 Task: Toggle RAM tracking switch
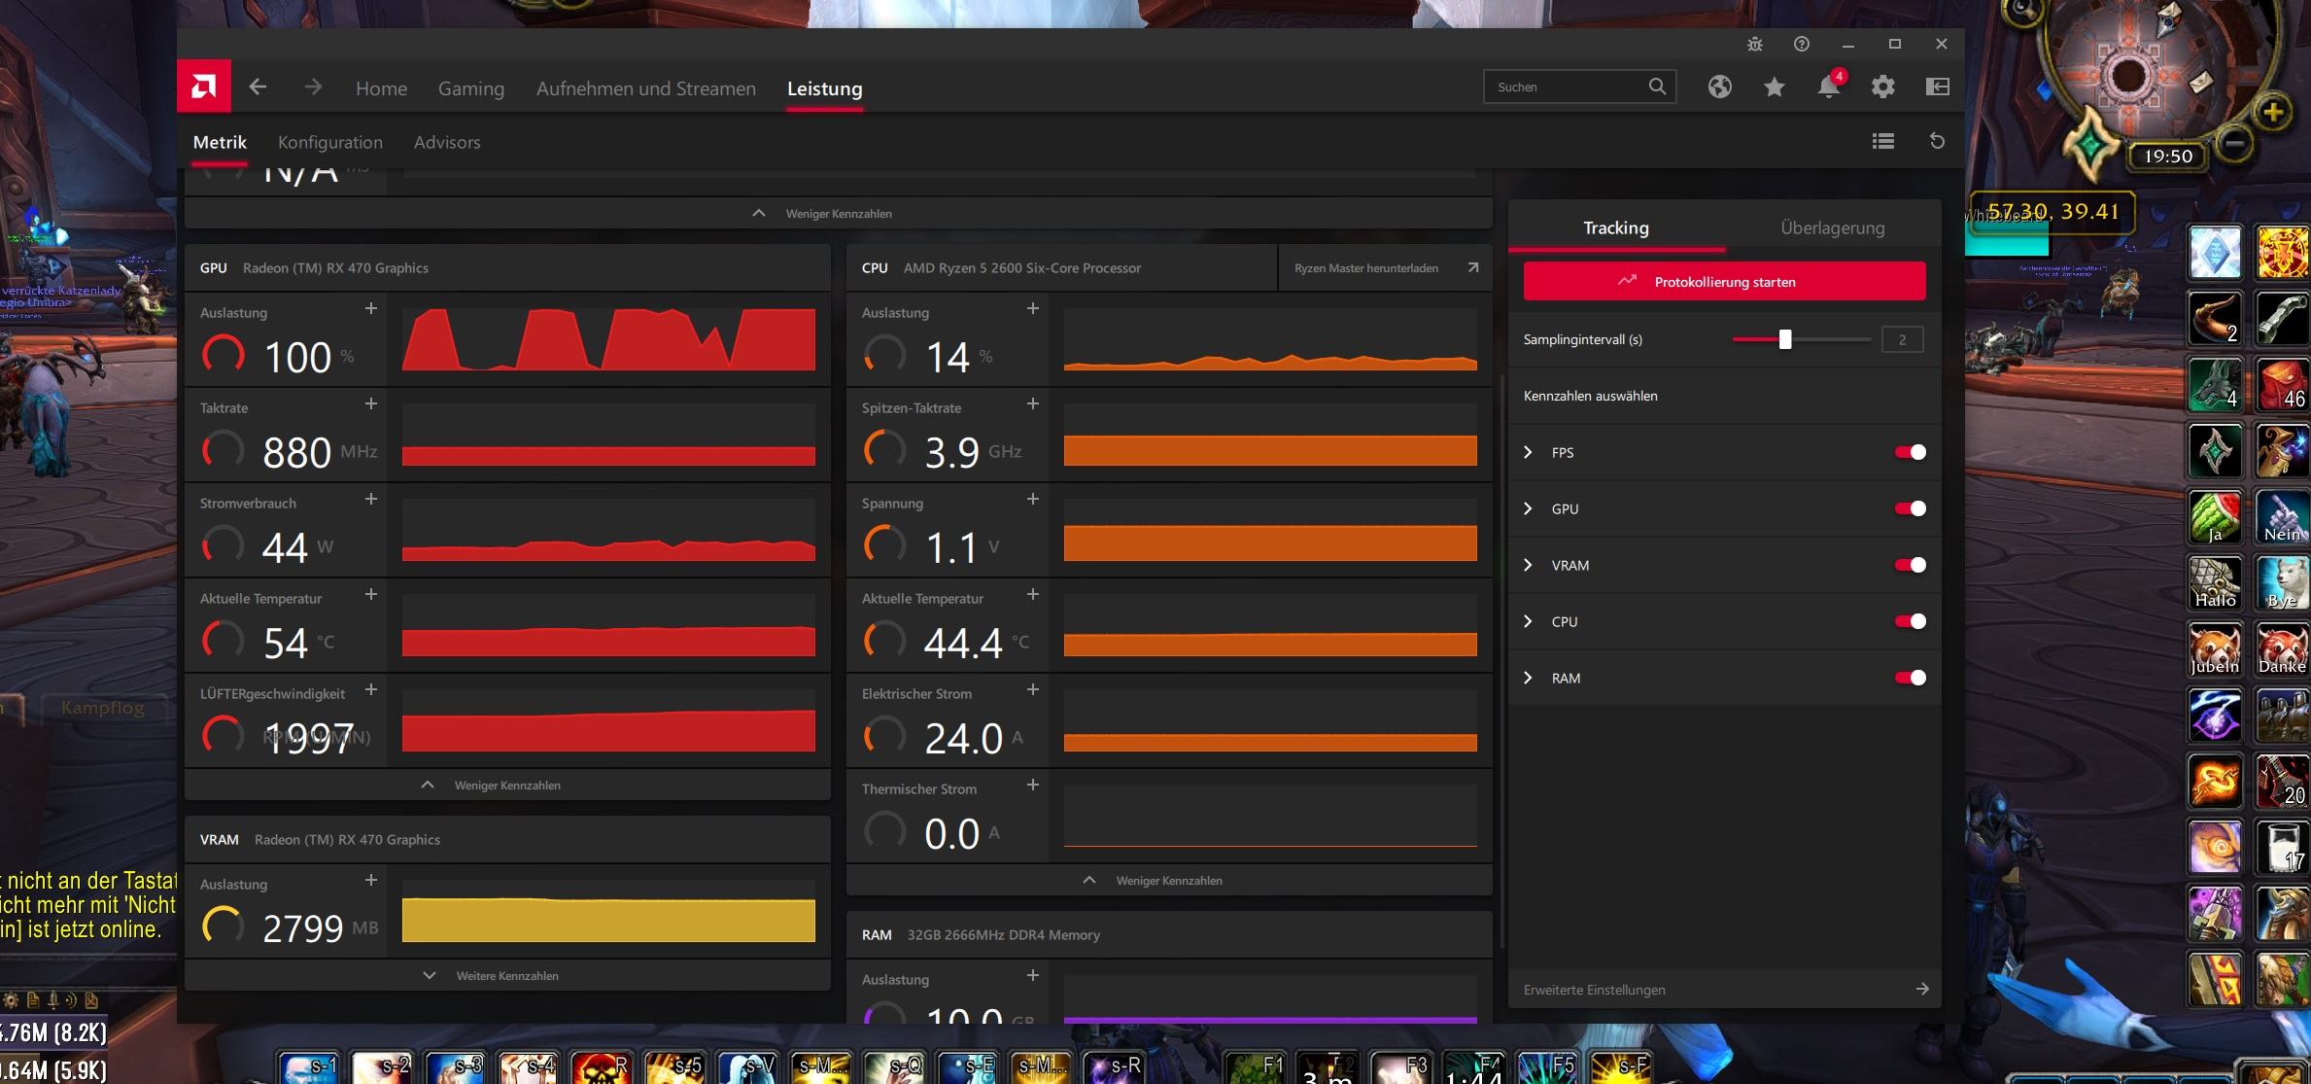(x=1910, y=678)
